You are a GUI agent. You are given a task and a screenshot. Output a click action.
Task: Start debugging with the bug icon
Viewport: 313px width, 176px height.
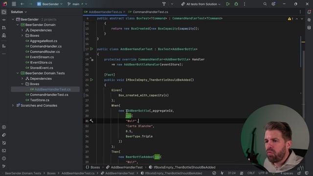[x=236, y=4]
